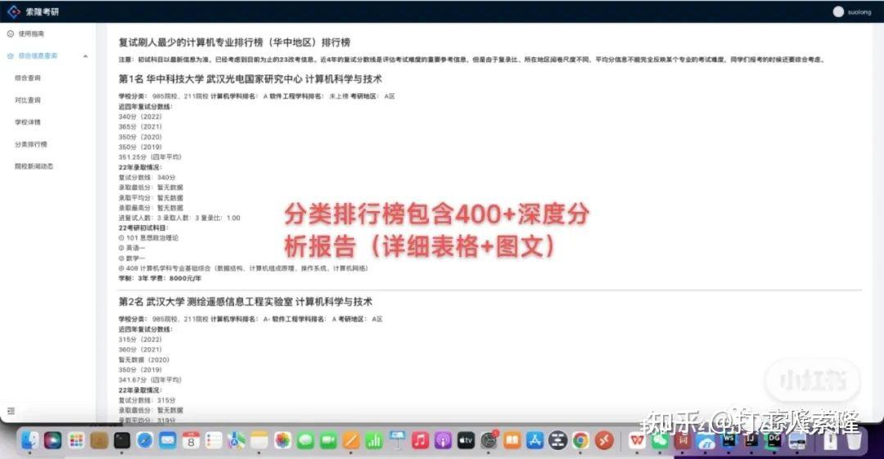Click 第2名 武汉大学 测绘遥感信息工程实验室 heading
This screenshot has height=459, width=884.
pyautogui.click(x=246, y=302)
